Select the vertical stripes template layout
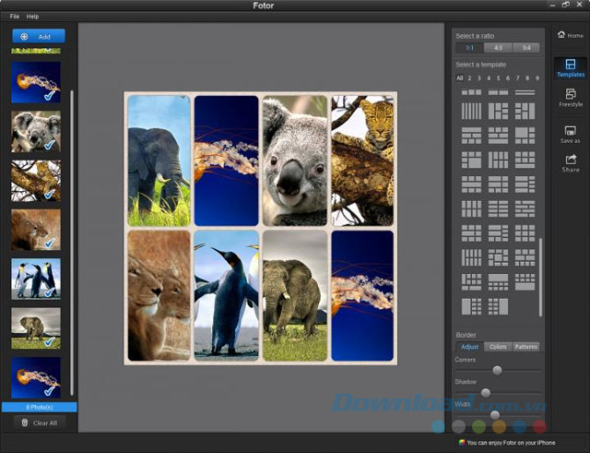The image size is (590, 453). point(471,111)
